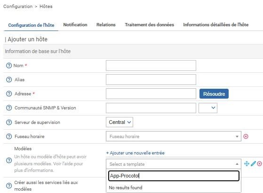
Task: Switch to the Relations tab
Action: (x=106, y=25)
